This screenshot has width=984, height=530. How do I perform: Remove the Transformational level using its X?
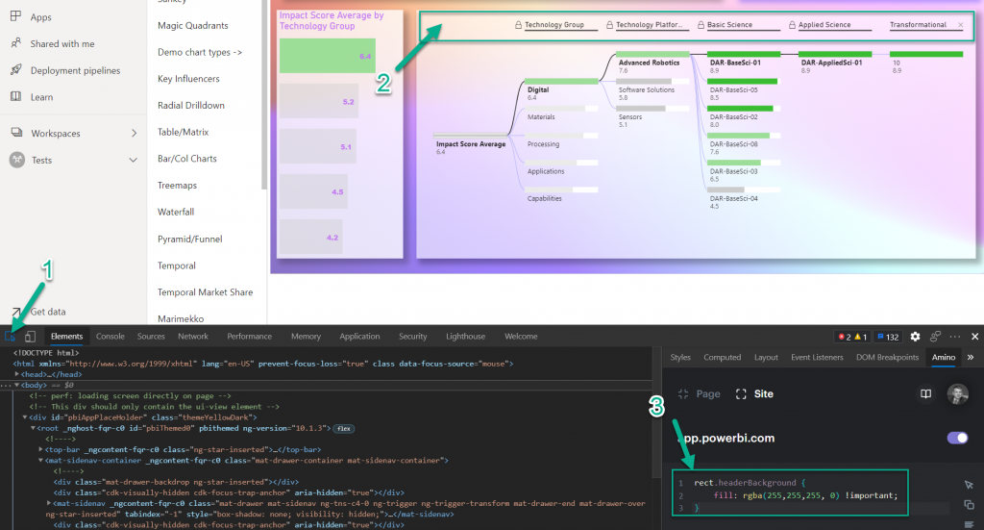tap(960, 25)
